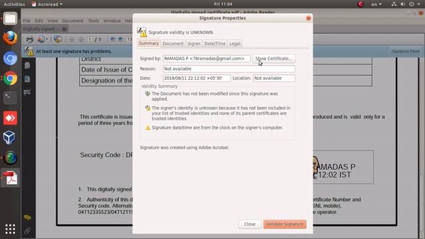The width and height of the screenshot is (425, 239).
Task: Click zoom in button in toolbar
Action: point(120,40)
